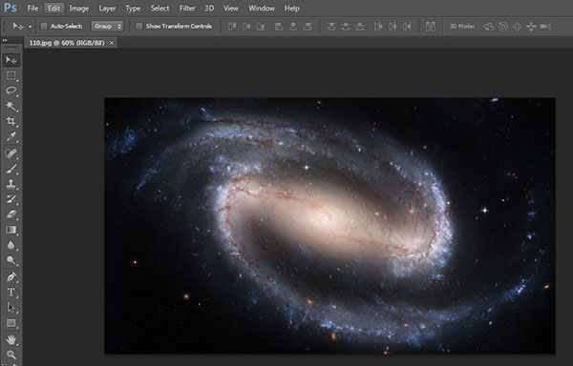This screenshot has height=366, width=573.
Task: Open tool preset picker arrow
Action: [30, 27]
